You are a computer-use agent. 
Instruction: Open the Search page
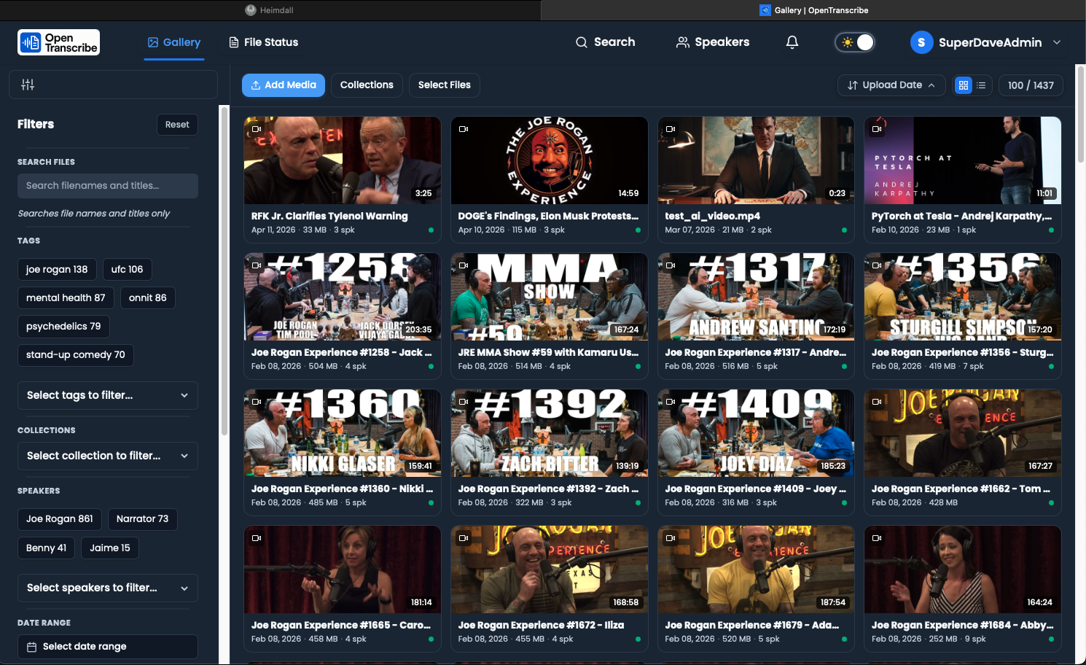point(606,42)
